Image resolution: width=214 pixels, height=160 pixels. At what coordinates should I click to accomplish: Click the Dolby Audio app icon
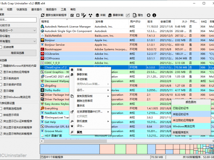point(42,90)
